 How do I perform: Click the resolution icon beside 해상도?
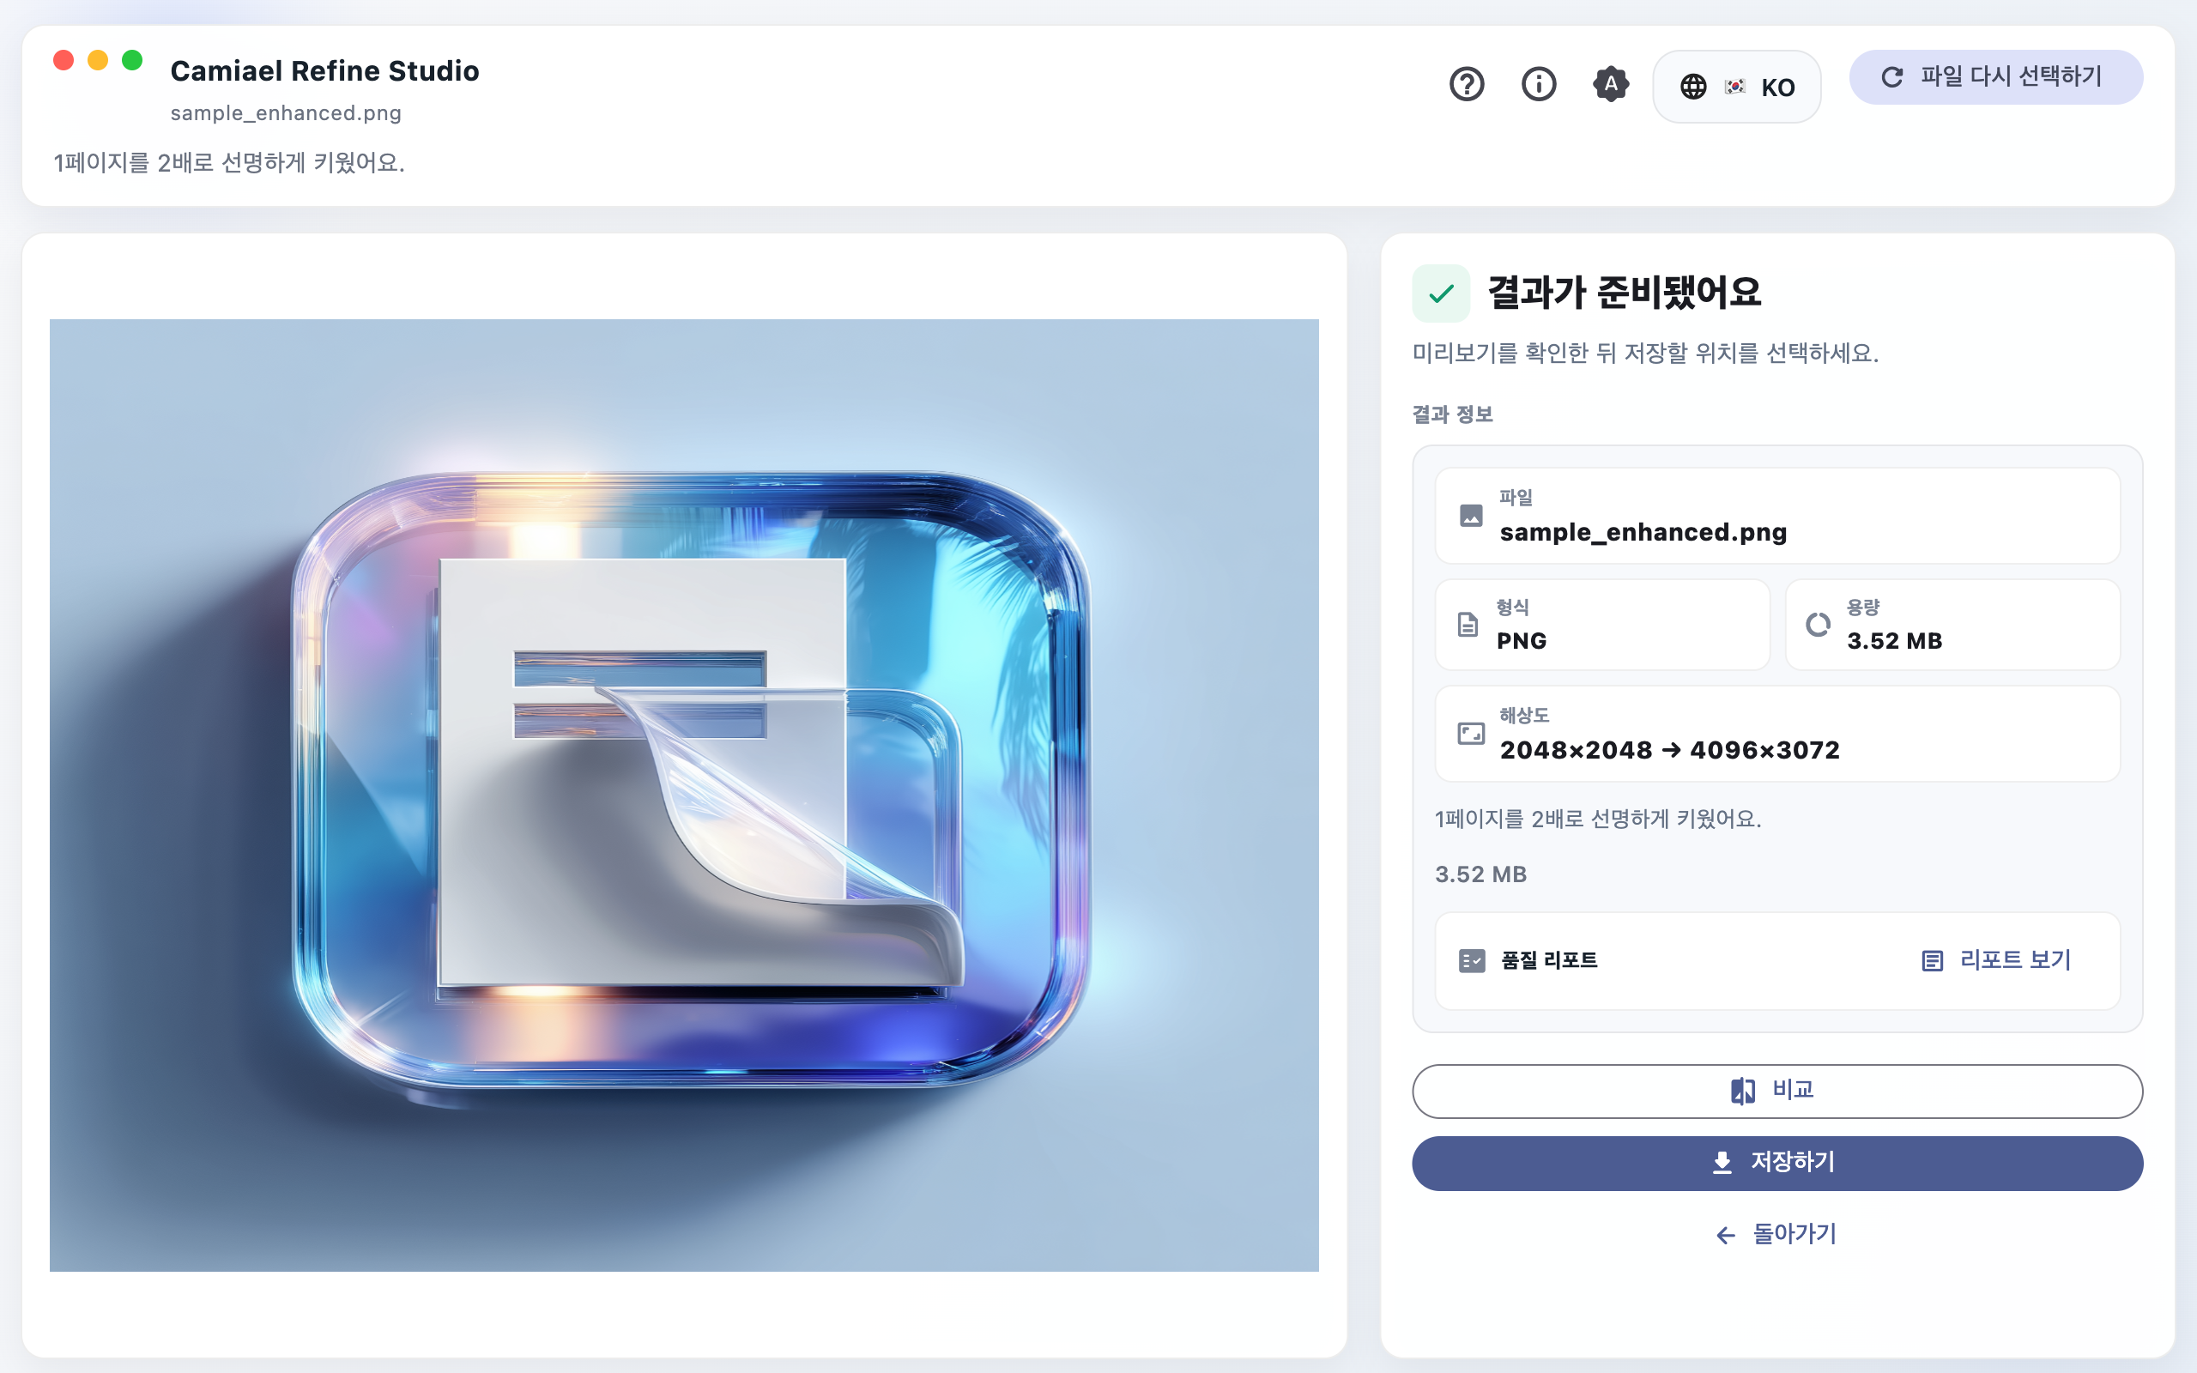tap(1471, 734)
